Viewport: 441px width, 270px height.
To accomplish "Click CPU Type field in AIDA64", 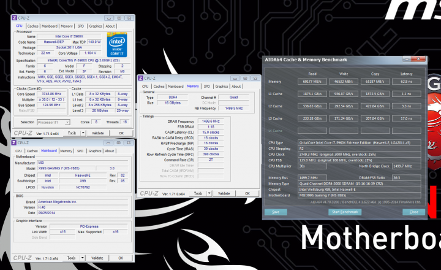I will (360, 142).
